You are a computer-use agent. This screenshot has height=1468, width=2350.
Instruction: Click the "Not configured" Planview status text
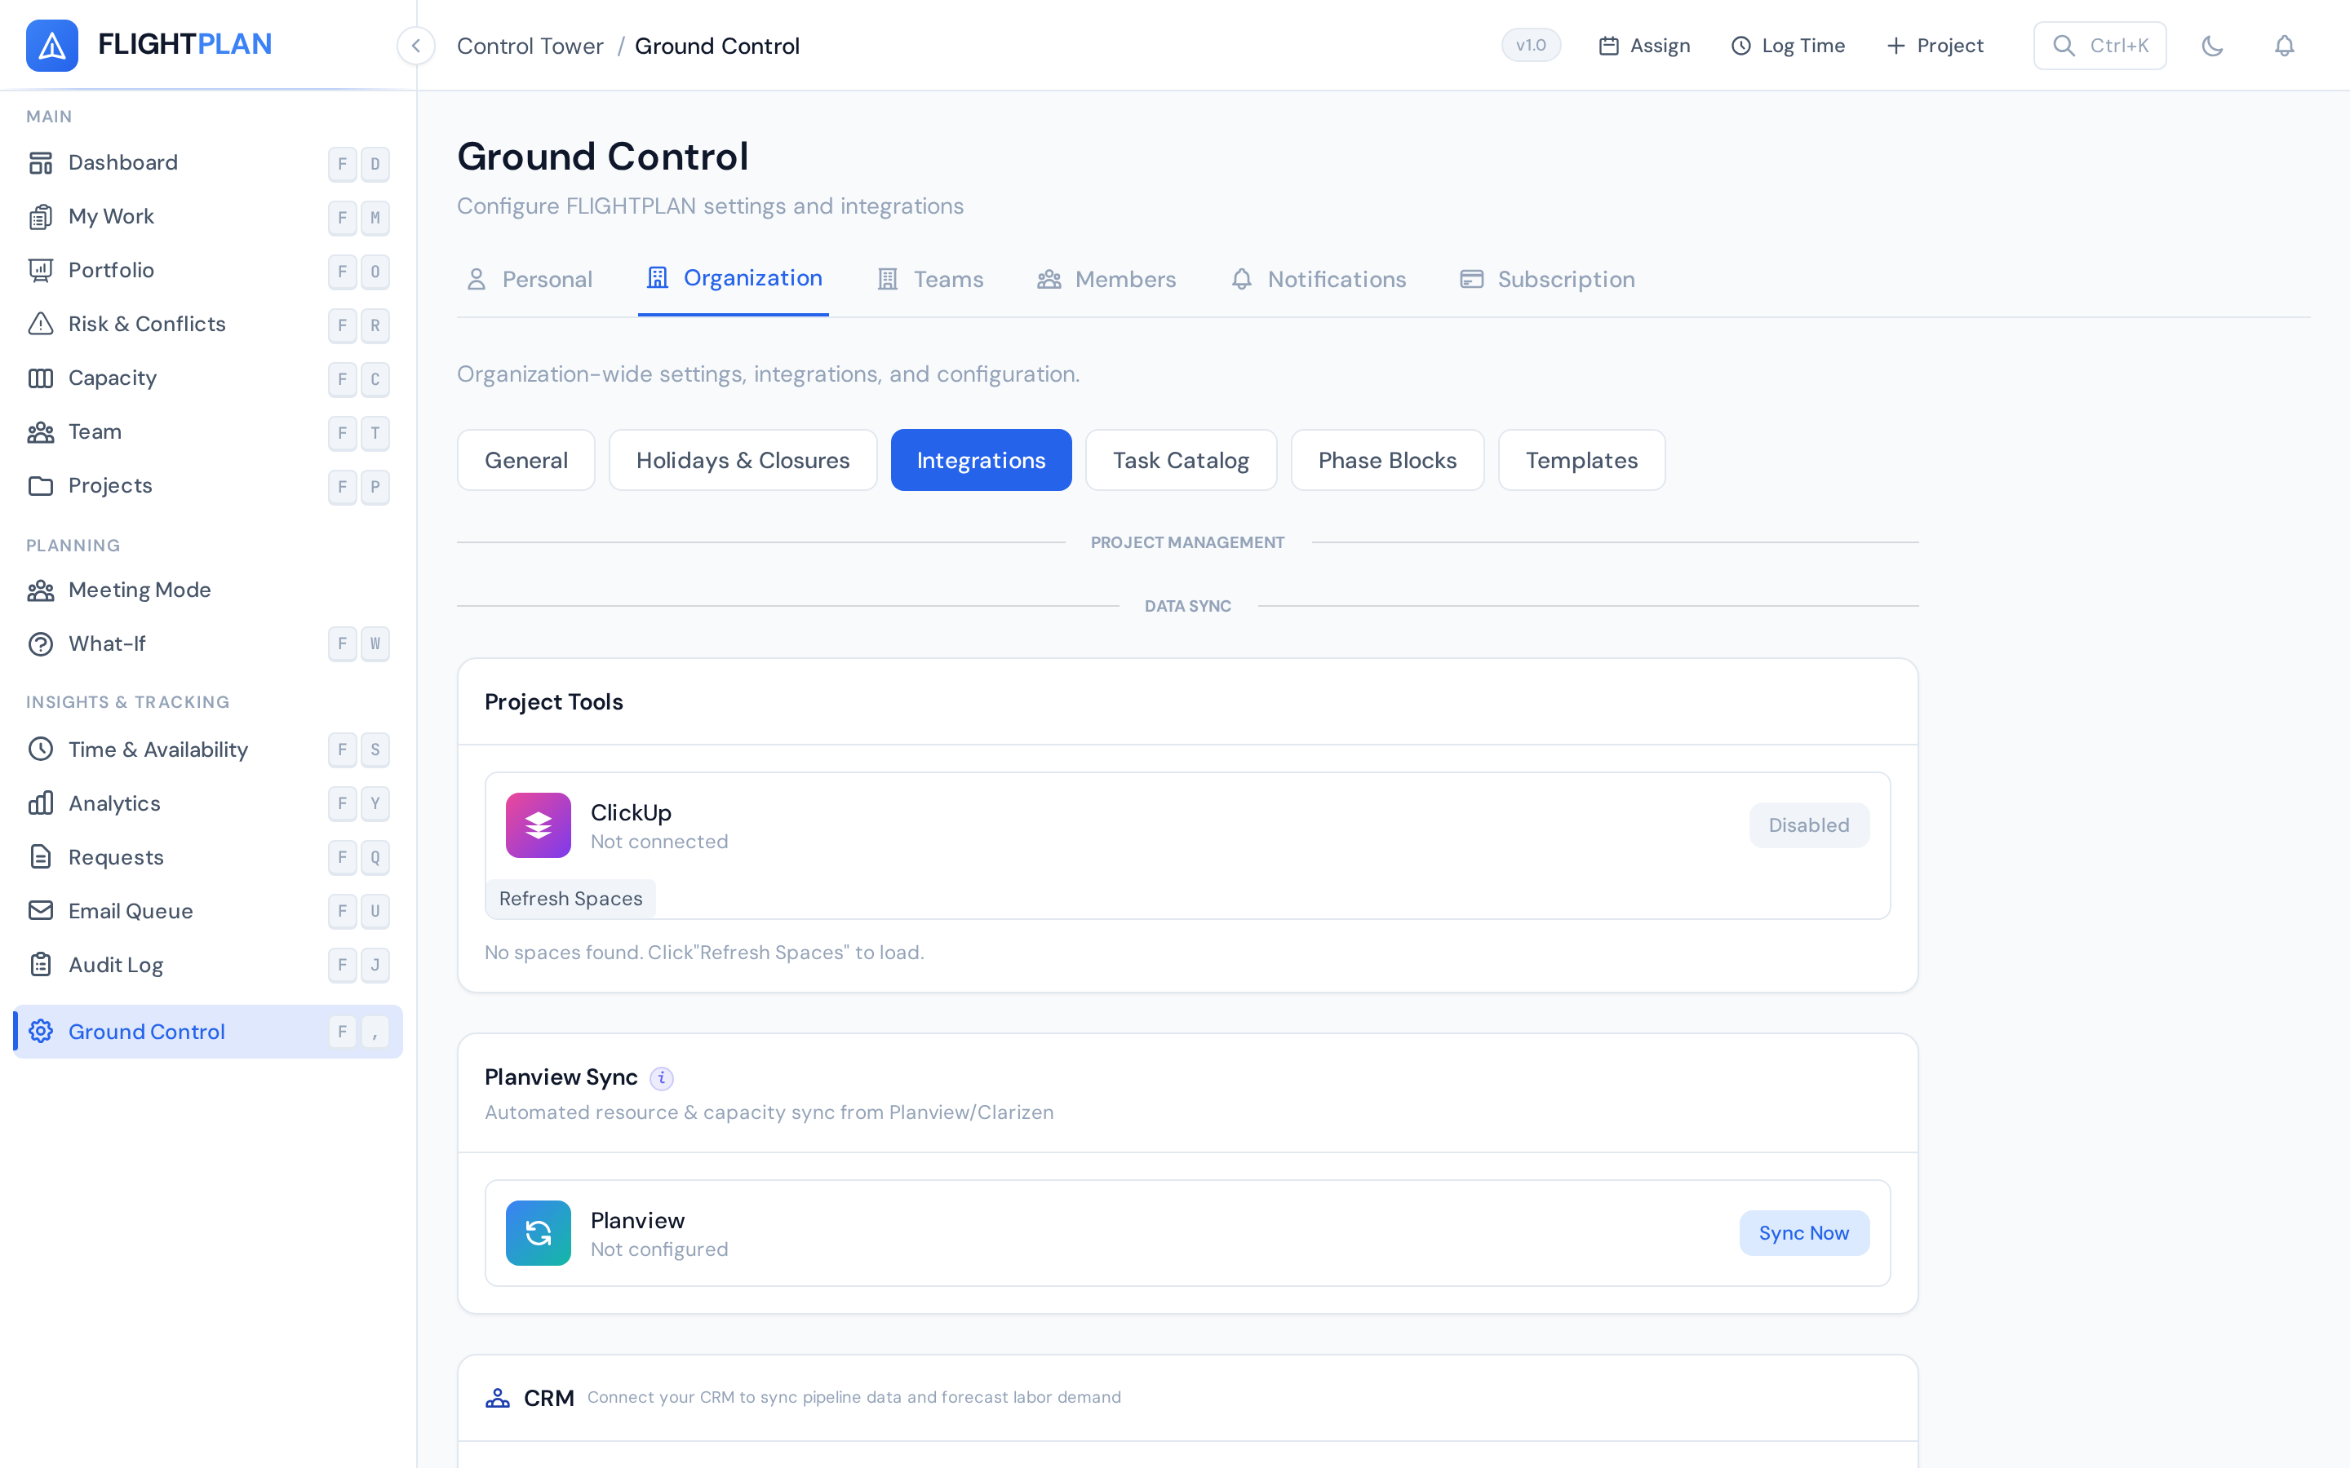coord(659,1249)
